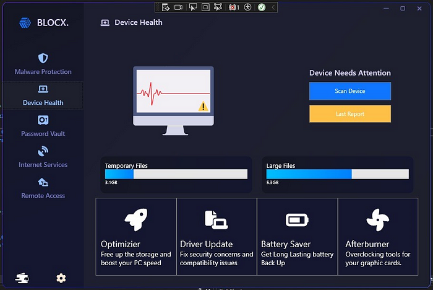Click the 5.3GB value text
433x290 pixels.
point(272,183)
